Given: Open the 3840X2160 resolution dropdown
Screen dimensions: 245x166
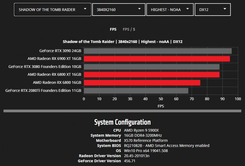Looking at the screenshot, I should 119,9.
